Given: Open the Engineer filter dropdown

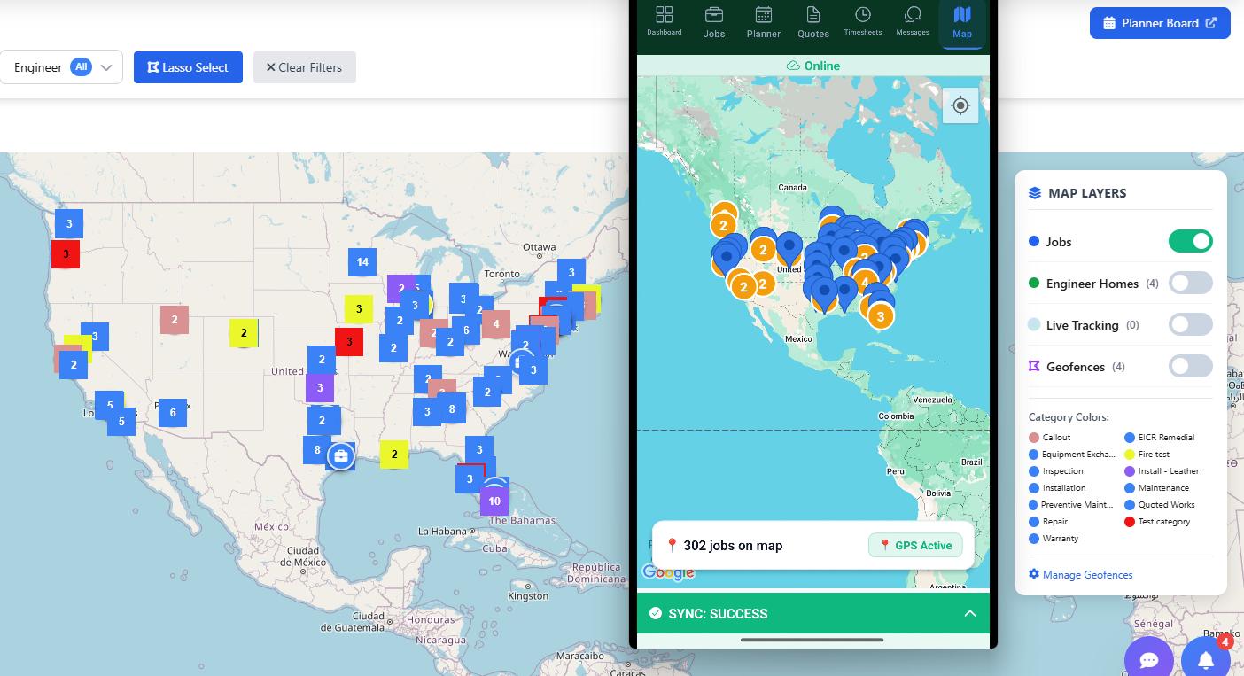Looking at the screenshot, I should (61, 67).
